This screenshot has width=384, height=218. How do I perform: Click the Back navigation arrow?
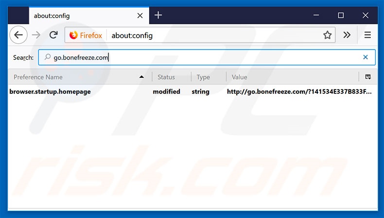18,35
